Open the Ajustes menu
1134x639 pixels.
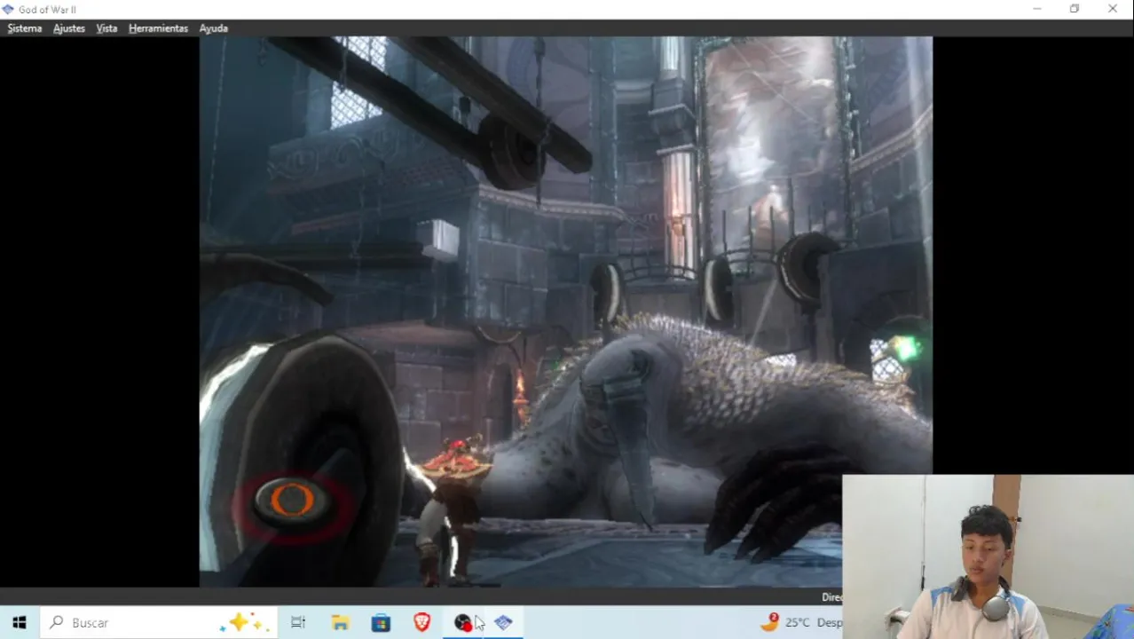[69, 28]
